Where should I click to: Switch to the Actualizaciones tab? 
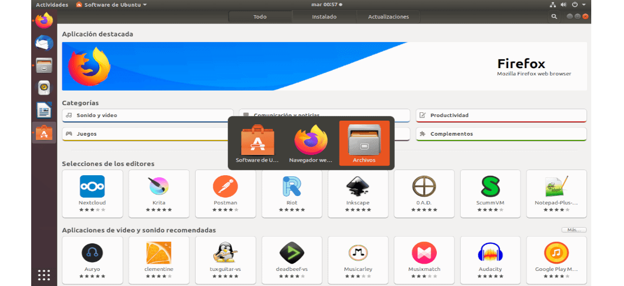click(388, 17)
